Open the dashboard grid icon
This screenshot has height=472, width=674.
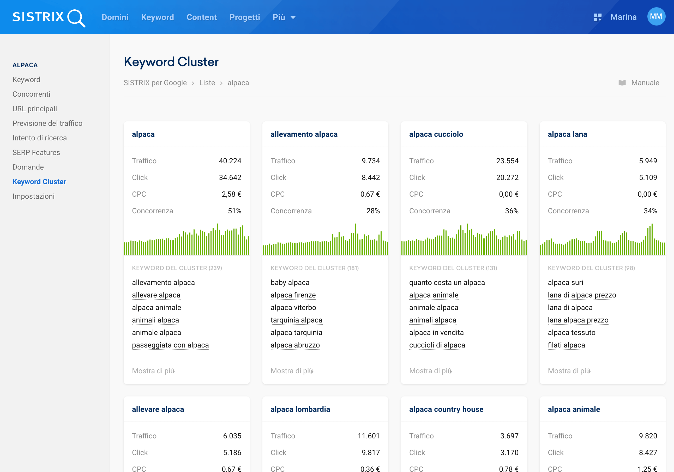(597, 17)
